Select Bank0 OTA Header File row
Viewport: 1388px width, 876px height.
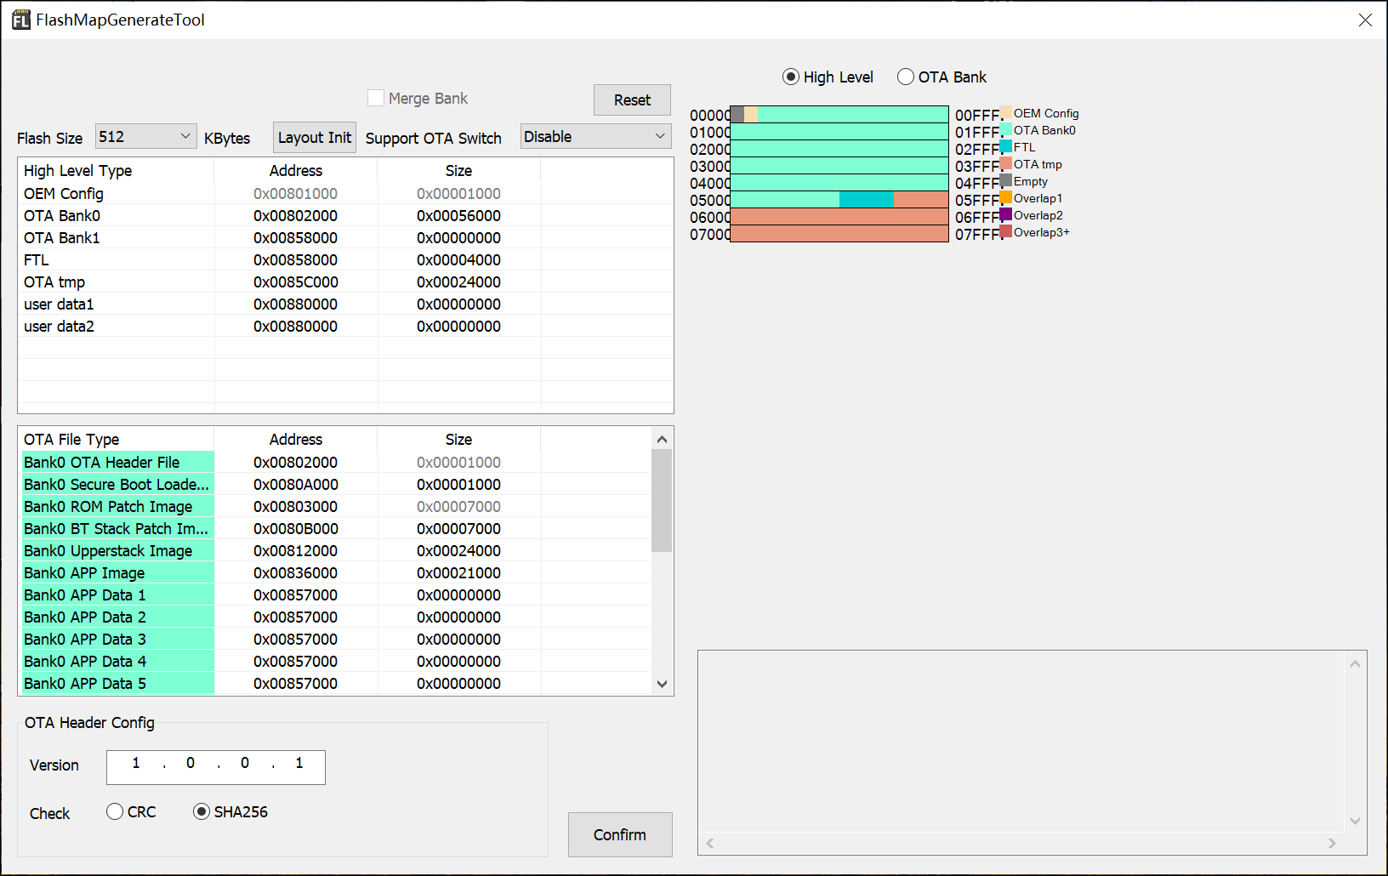pyautogui.click(x=335, y=463)
